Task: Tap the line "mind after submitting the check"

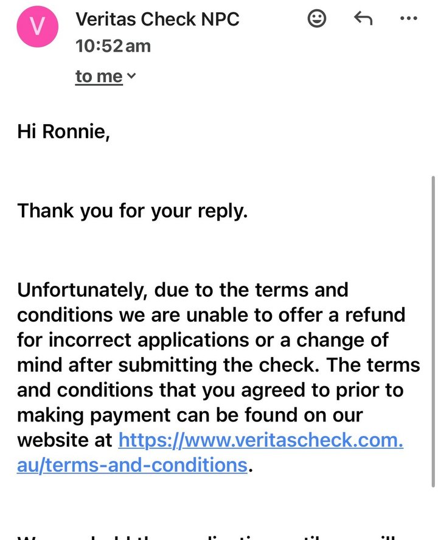Action: (167, 365)
